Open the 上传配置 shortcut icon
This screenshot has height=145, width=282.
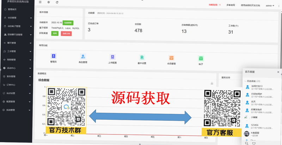point(112,57)
